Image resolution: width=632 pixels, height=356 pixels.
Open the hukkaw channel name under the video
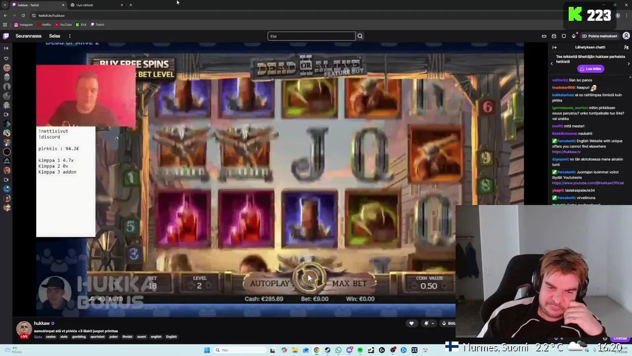42,323
